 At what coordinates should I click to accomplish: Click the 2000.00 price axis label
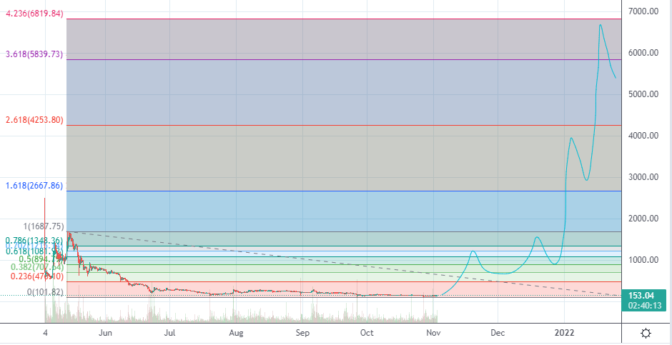(643, 219)
